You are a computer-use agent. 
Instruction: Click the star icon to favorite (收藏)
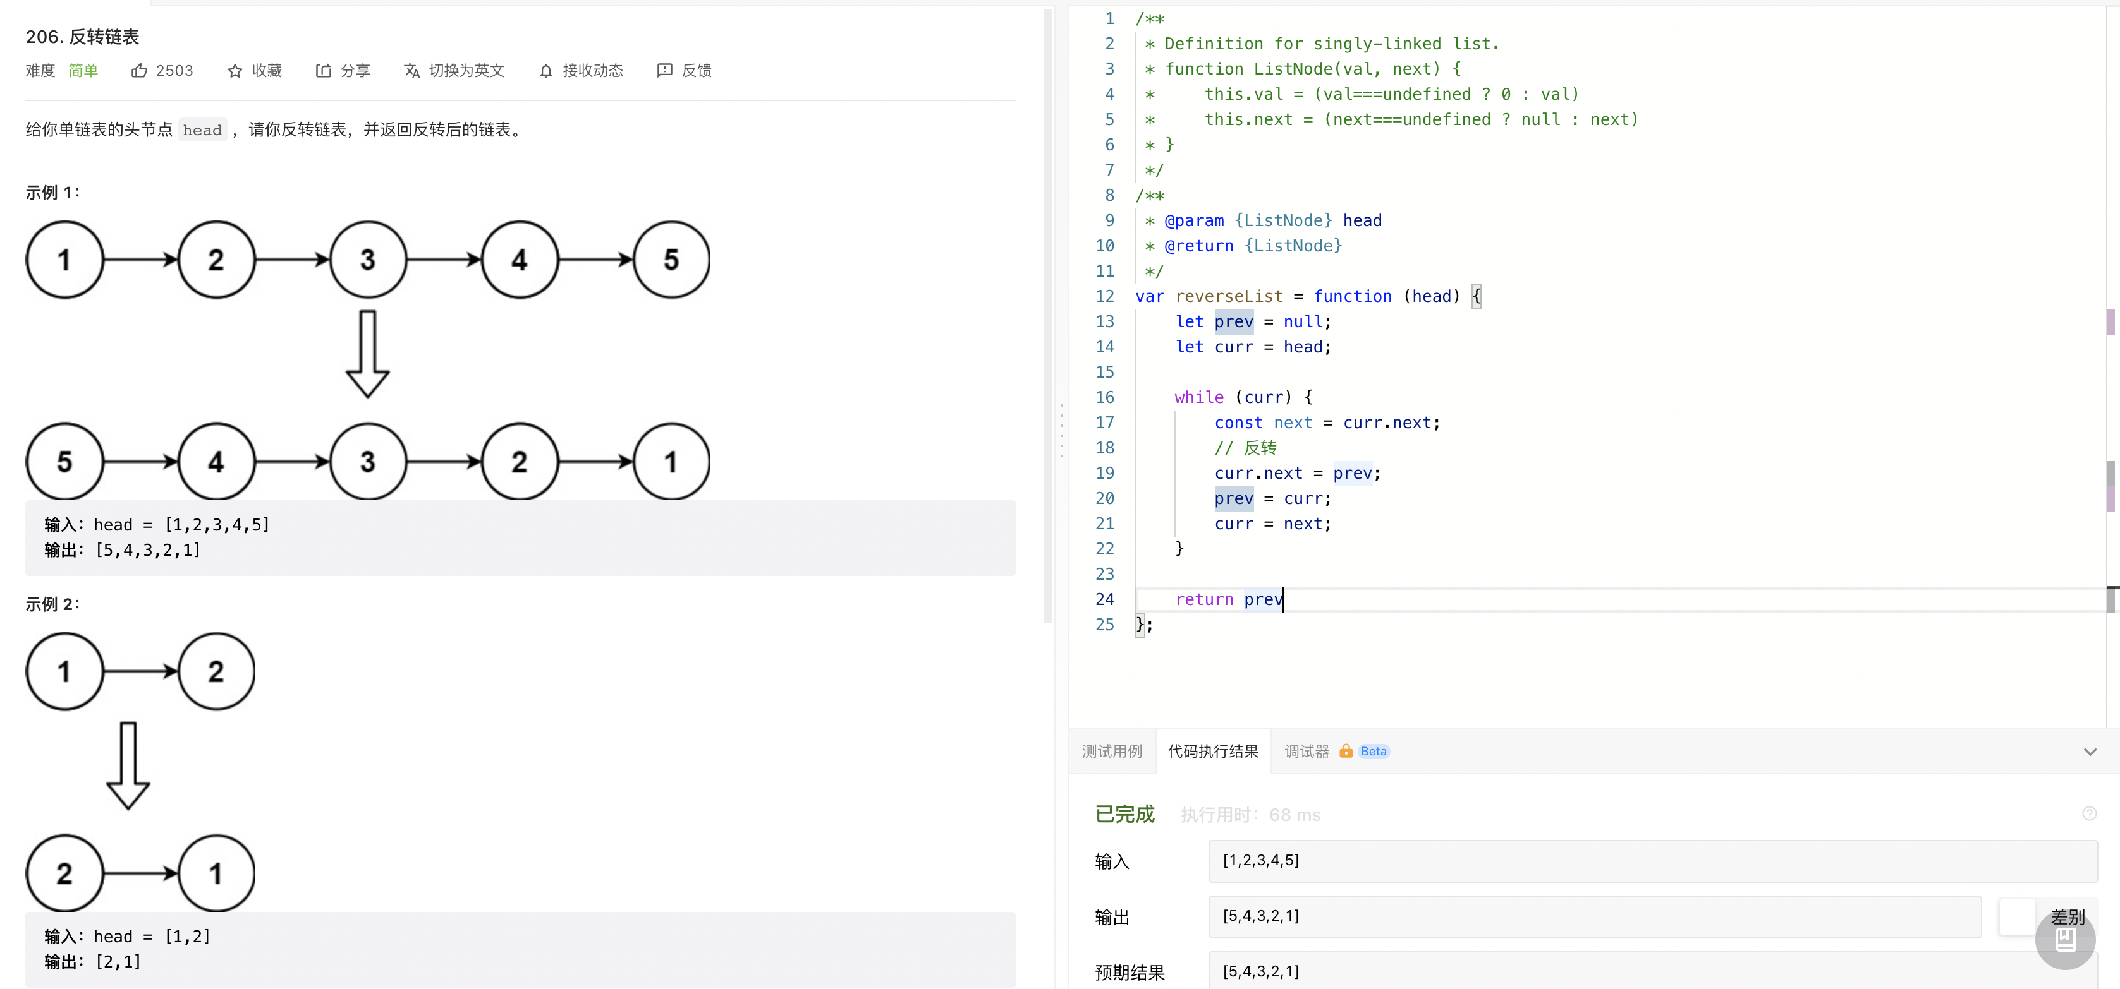click(x=235, y=71)
